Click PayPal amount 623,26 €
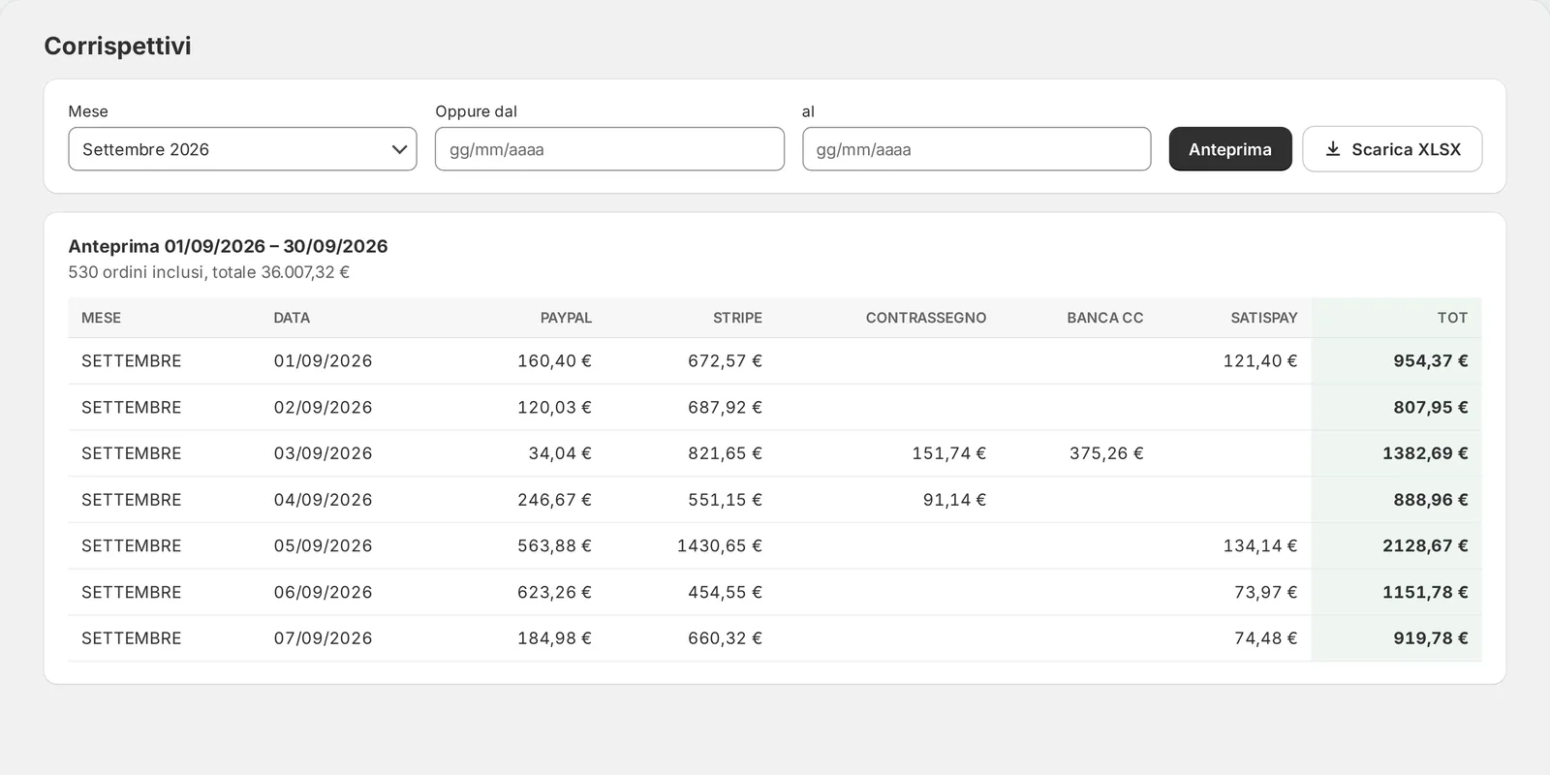Screen dimensions: 1550x775 [x=554, y=593]
